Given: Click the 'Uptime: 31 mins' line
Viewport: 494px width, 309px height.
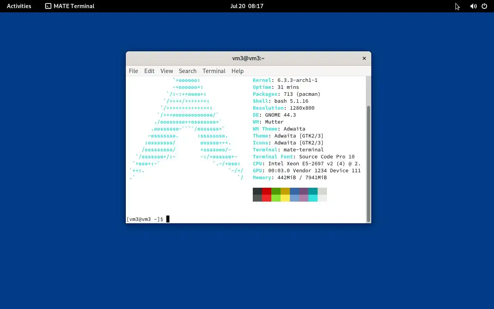Looking at the screenshot, I should (x=276, y=87).
